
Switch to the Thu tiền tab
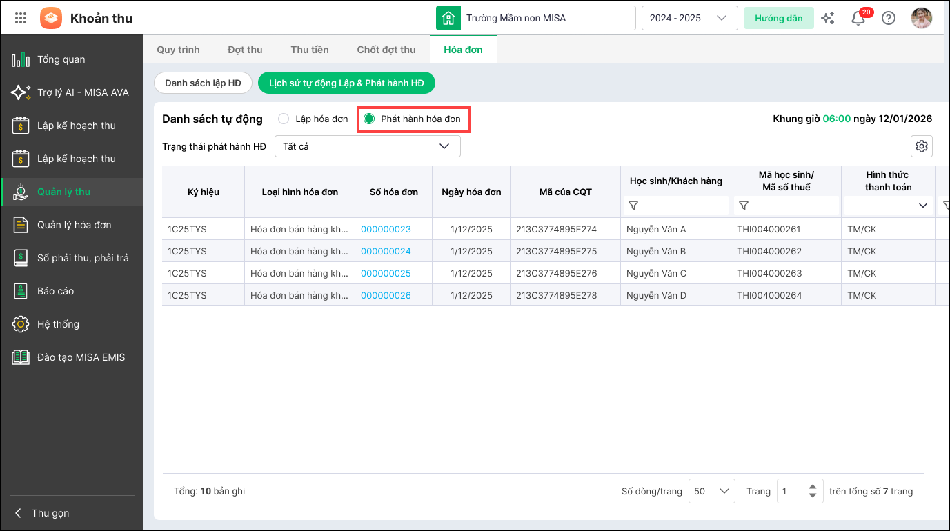(310, 50)
